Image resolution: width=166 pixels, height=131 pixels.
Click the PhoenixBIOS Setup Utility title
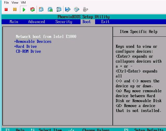84,17
